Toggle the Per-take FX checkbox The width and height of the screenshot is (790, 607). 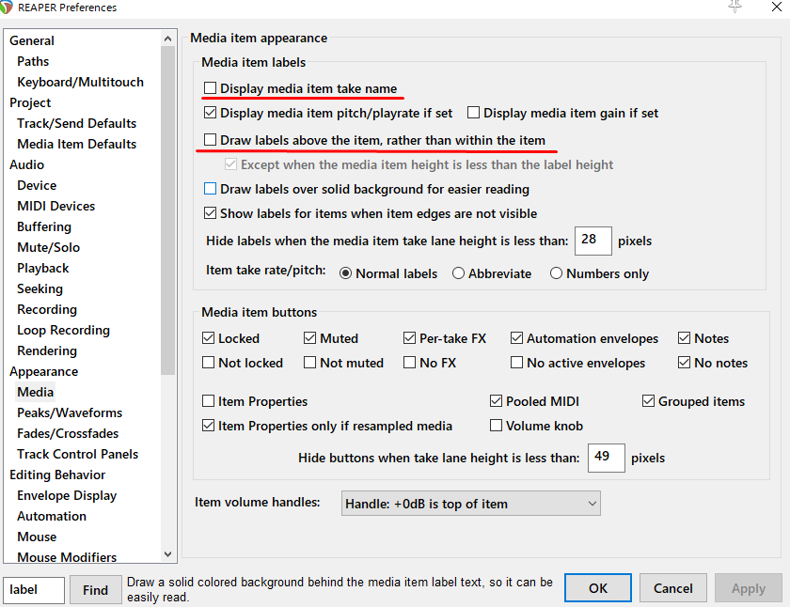410,337
